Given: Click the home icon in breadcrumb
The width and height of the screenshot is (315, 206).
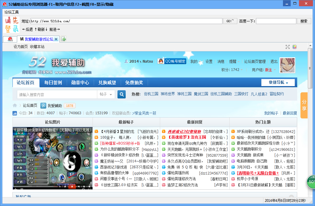Looking at the screenshot, I should [15, 106].
